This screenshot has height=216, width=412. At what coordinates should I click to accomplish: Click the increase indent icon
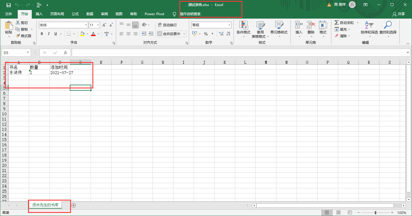click(x=151, y=34)
